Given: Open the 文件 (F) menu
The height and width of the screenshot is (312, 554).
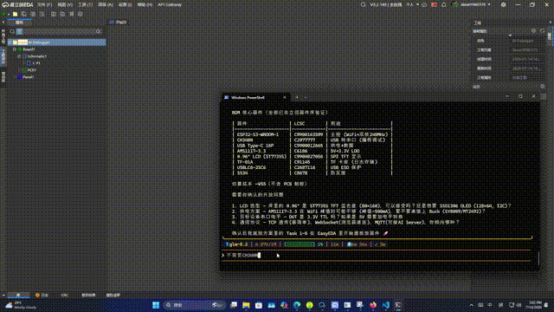Looking at the screenshot, I should click(44, 4).
